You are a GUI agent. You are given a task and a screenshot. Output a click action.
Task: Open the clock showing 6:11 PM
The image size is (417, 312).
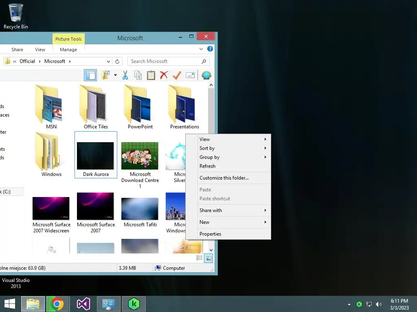[x=399, y=304]
